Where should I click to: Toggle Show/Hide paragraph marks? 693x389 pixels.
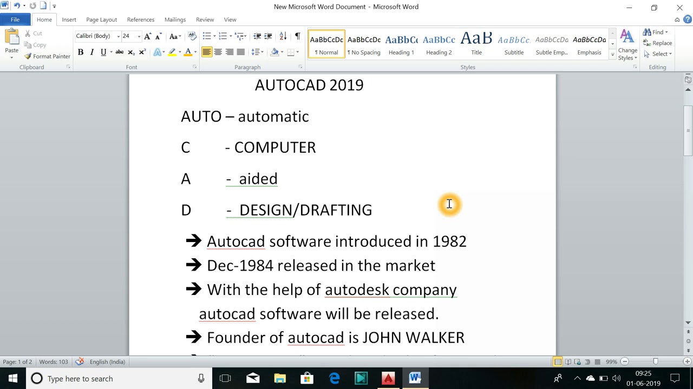click(297, 36)
